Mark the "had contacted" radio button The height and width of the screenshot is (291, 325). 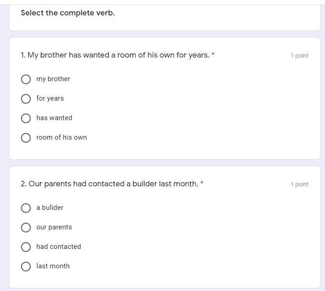(x=26, y=247)
